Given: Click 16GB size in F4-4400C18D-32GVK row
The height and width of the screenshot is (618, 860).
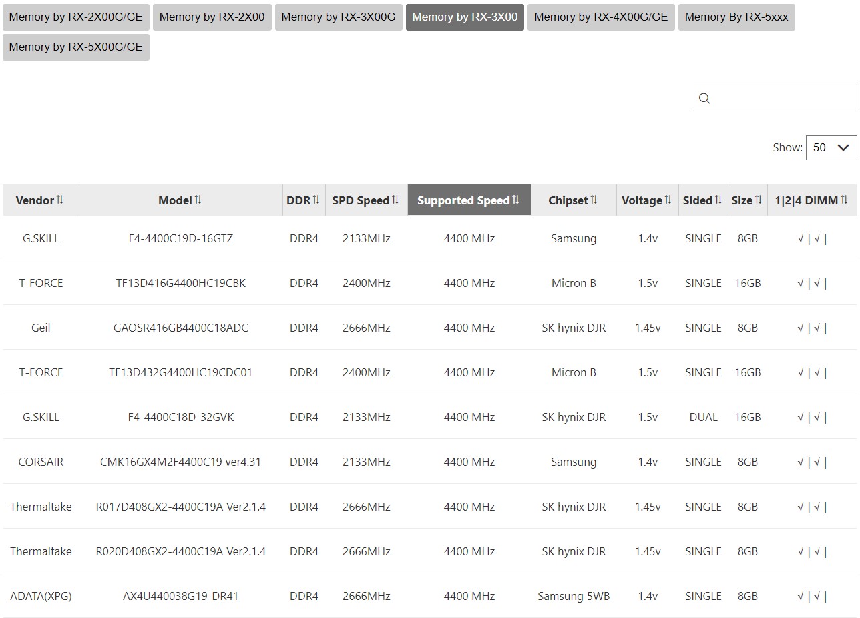Looking at the screenshot, I should (x=748, y=417).
